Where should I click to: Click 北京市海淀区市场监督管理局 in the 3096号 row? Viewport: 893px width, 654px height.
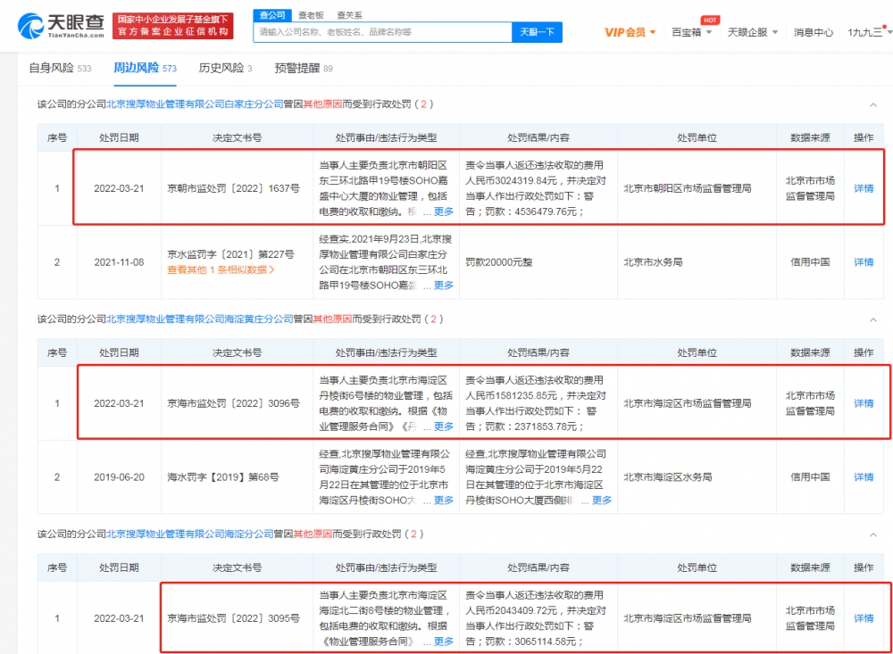[688, 403]
